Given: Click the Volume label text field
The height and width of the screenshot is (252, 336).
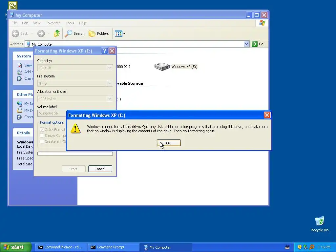Looking at the screenshot, I should coord(52,113).
